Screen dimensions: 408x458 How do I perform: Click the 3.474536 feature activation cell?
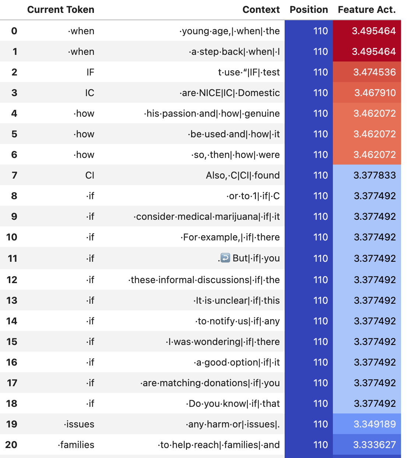367,72
